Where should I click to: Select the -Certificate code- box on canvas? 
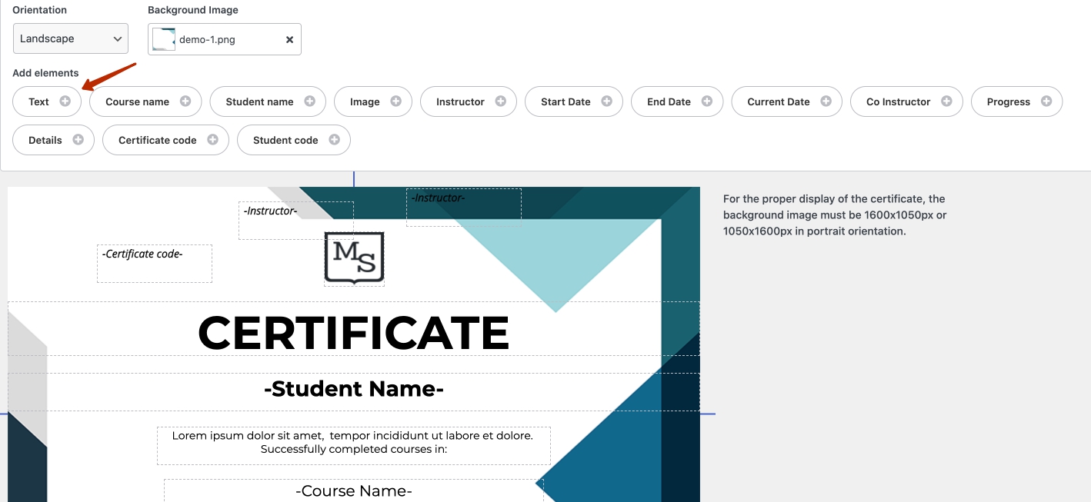[x=154, y=263]
